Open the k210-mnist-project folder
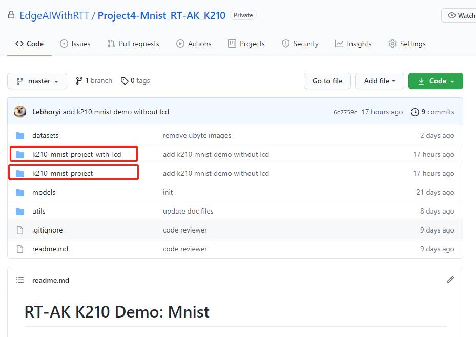476x337 pixels. pyautogui.click(x=63, y=173)
